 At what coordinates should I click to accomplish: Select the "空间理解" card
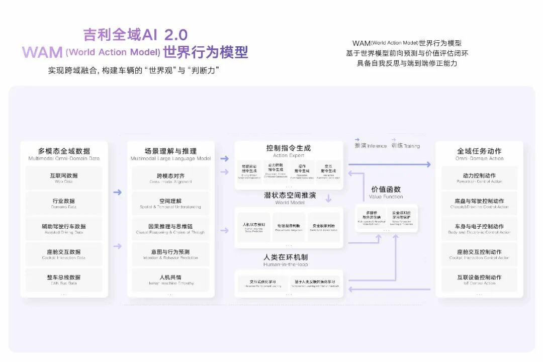click(x=171, y=203)
